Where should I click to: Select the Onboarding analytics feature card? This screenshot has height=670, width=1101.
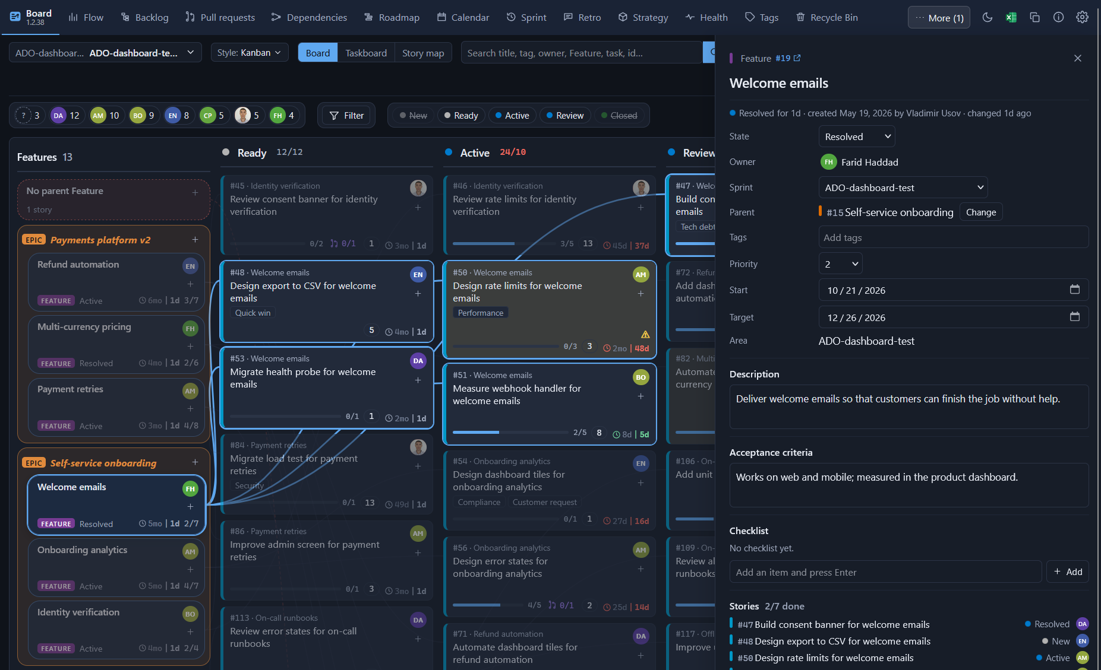[x=116, y=568]
